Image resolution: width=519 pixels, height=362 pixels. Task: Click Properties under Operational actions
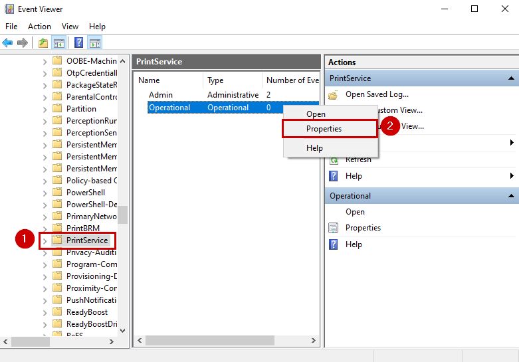click(x=363, y=228)
